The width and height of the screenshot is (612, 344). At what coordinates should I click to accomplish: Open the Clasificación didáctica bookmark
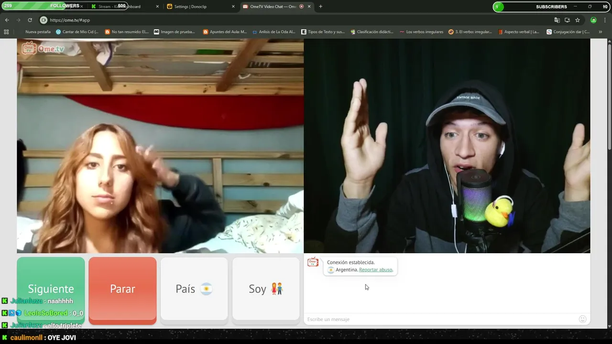[x=372, y=32]
